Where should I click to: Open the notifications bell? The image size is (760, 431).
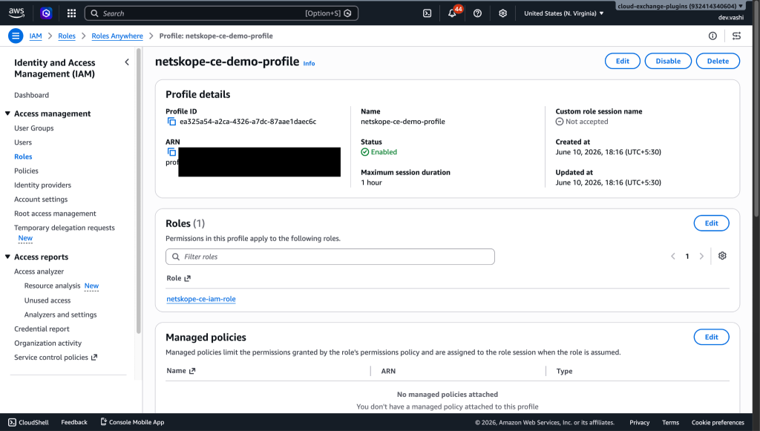[x=452, y=13]
